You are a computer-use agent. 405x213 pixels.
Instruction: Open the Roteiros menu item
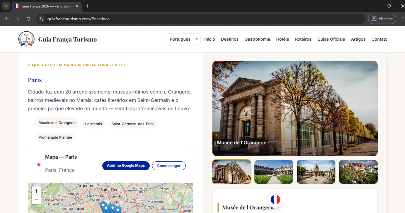[x=303, y=39]
